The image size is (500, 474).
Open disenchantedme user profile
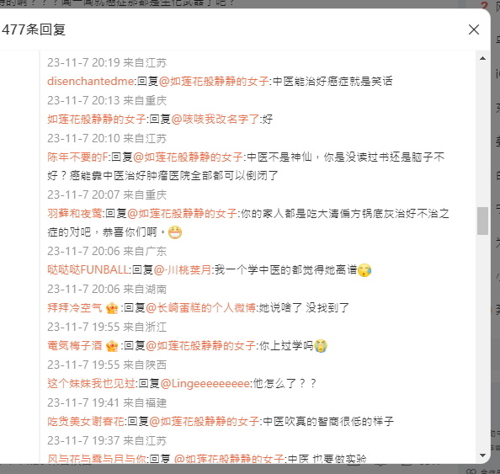(x=91, y=81)
